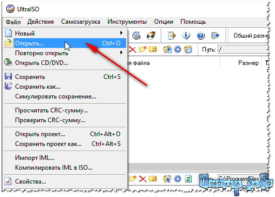Viewport: 275px width, 197px height.
Task: Click the file name column header
Action: tap(174, 63)
